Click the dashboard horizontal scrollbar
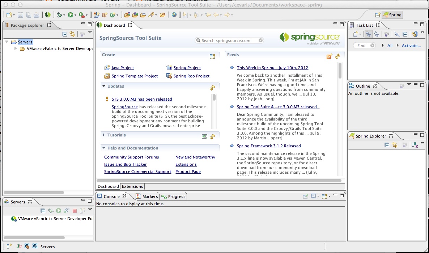Viewport: 429px width, 253px height. 219,181
